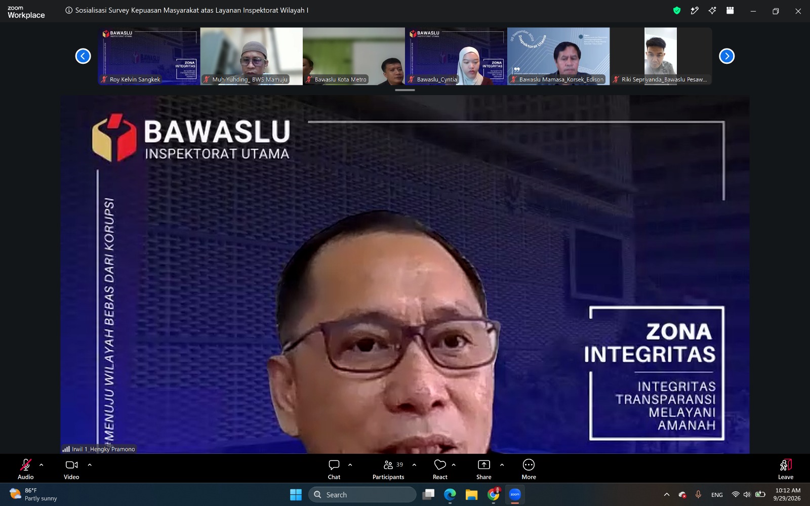Open Task View from the taskbar
Viewport: 810px width, 506px height.
(429, 494)
